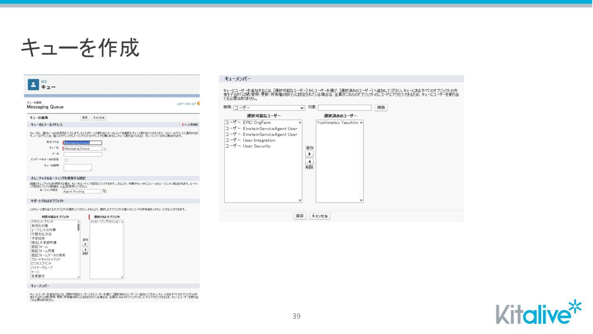Select Yoshimatsu Yasuhiro in the selected users list
This screenshot has height=334, width=593.
(338, 122)
